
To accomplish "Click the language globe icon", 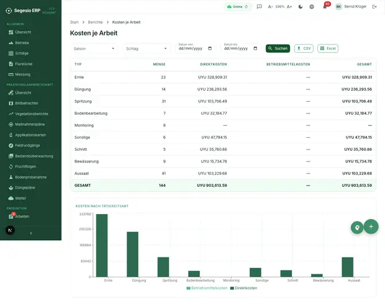I will click(x=312, y=7).
